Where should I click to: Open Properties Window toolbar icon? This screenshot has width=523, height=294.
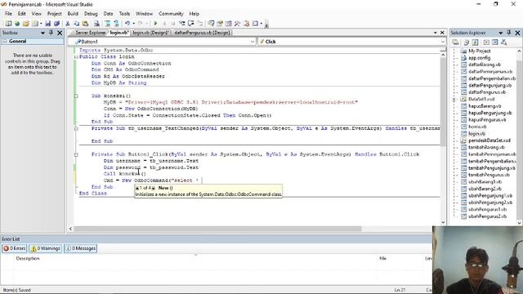click(220, 24)
